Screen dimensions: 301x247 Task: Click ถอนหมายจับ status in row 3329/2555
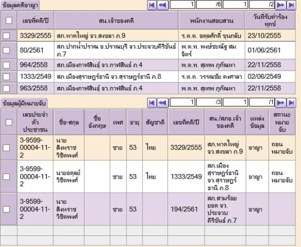[x=282, y=148]
